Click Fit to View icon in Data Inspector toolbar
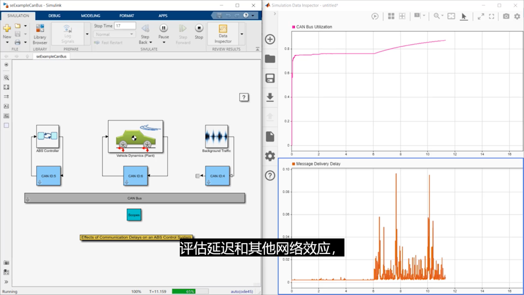This screenshot has height=295, width=524. [x=452, y=16]
